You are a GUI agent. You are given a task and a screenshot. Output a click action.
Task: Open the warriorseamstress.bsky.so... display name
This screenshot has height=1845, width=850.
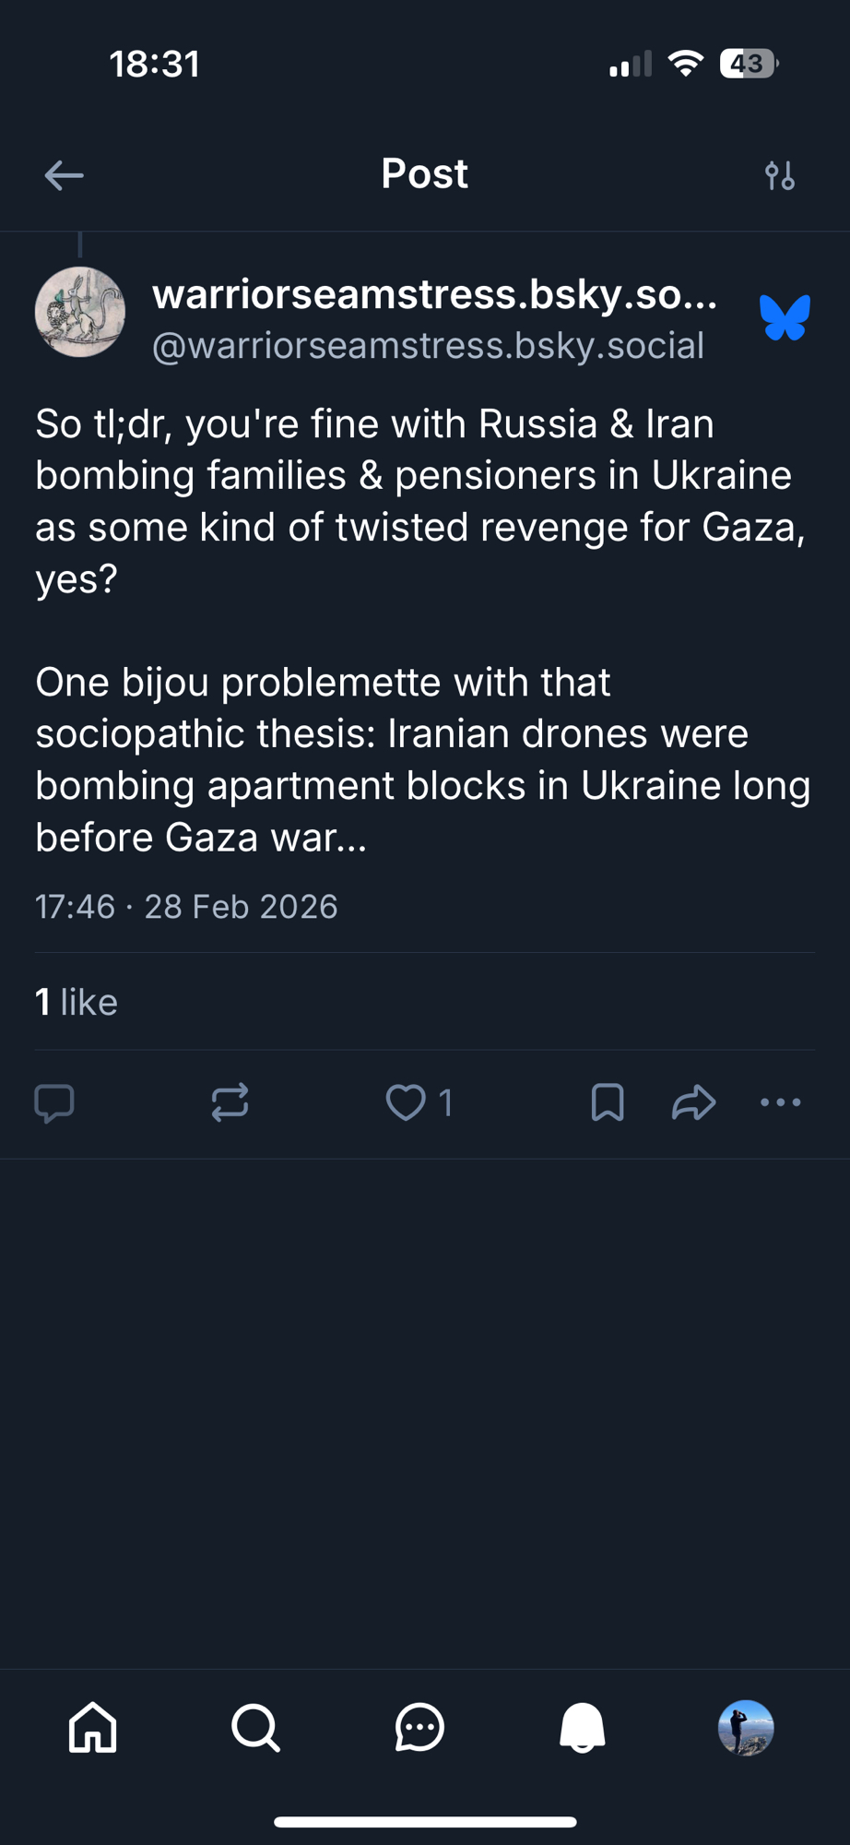(434, 294)
